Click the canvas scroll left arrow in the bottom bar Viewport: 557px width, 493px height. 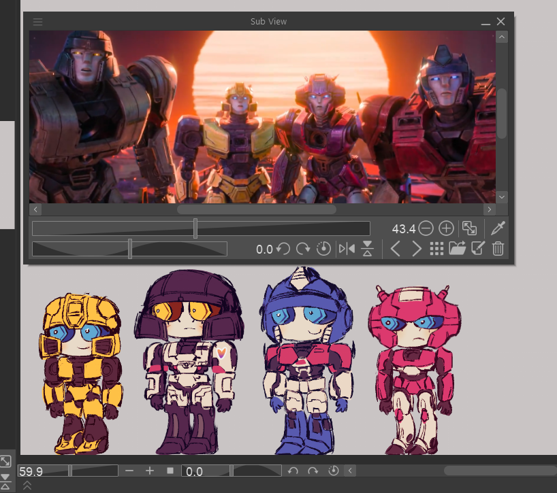(350, 471)
